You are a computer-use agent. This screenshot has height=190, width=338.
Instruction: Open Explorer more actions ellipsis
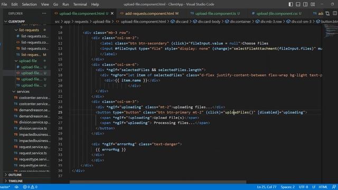[44, 13]
